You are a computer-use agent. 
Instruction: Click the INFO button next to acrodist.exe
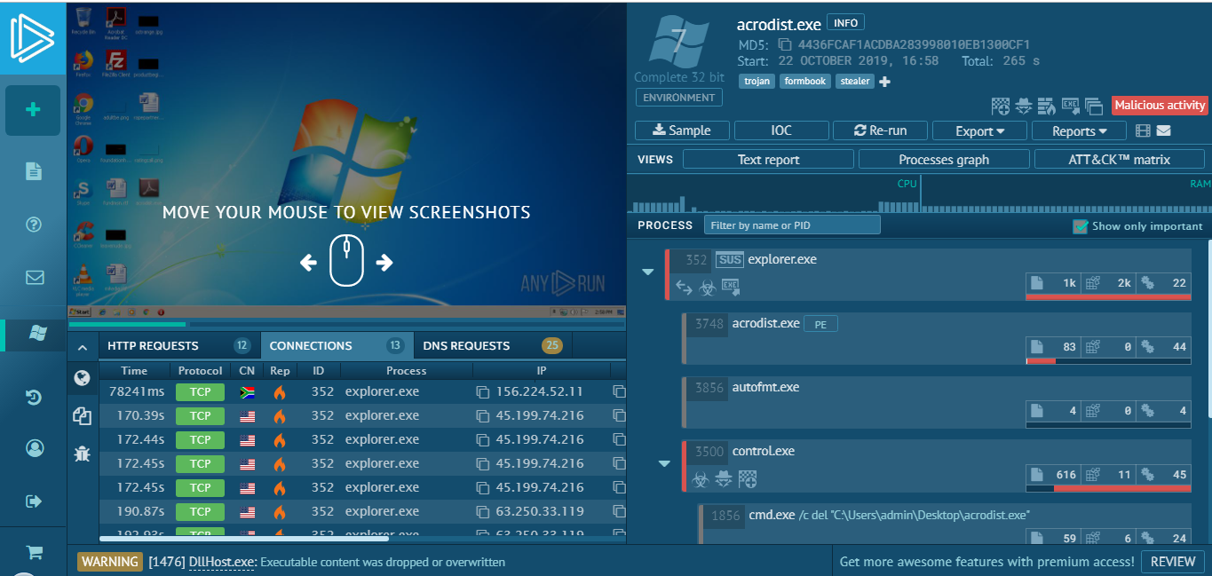click(x=845, y=22)
